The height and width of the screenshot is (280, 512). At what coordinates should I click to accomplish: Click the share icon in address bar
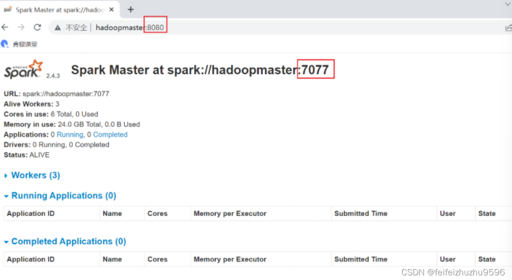(508, 28)
